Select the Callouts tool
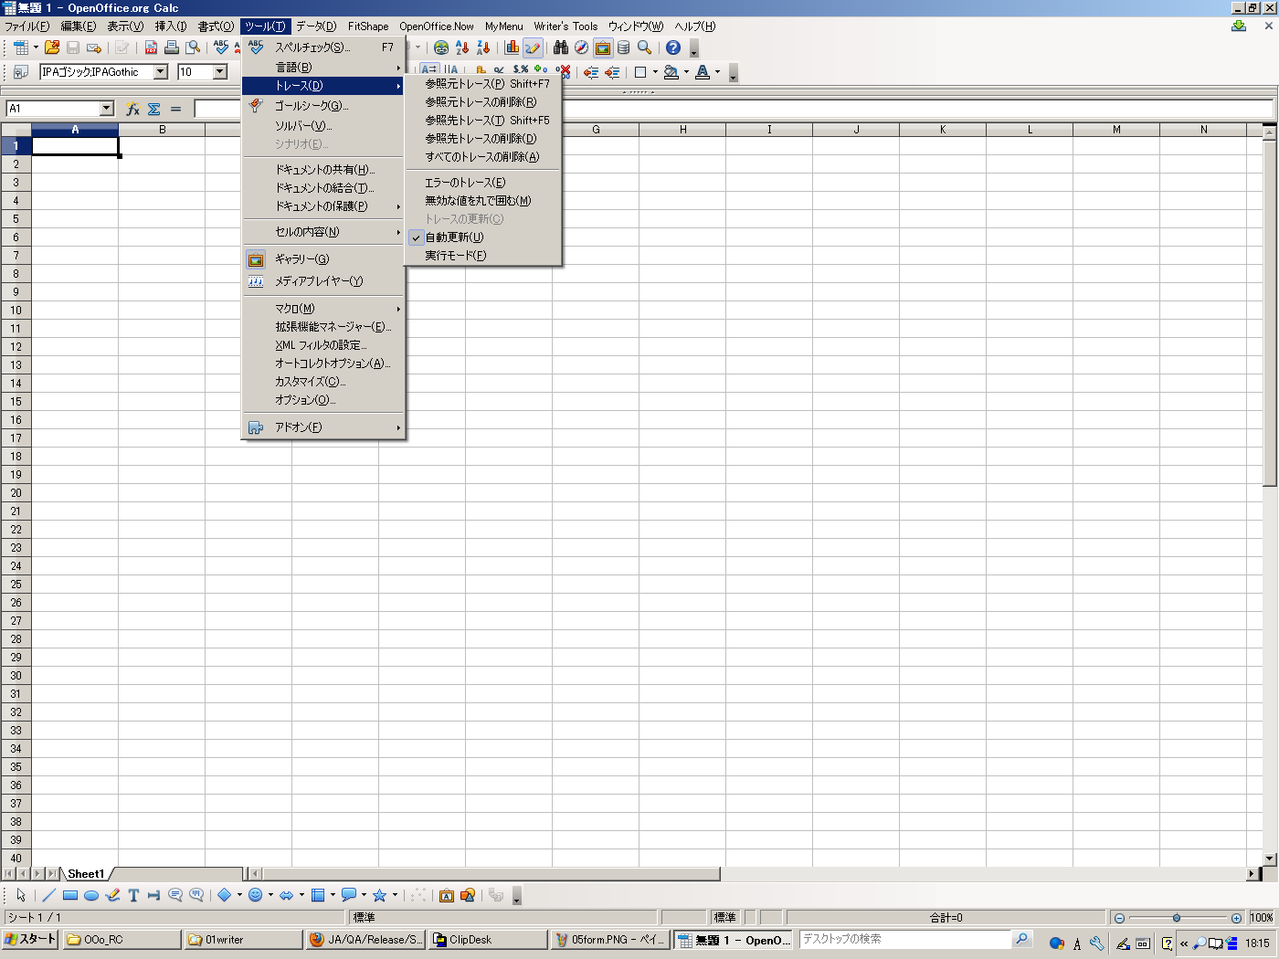The width and height of the screenshot is (1279, 959). point(175,895)
